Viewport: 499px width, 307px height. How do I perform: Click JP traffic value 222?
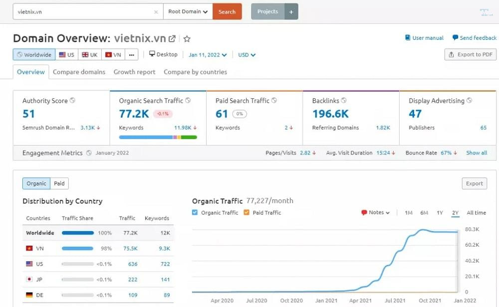(133, 280)
